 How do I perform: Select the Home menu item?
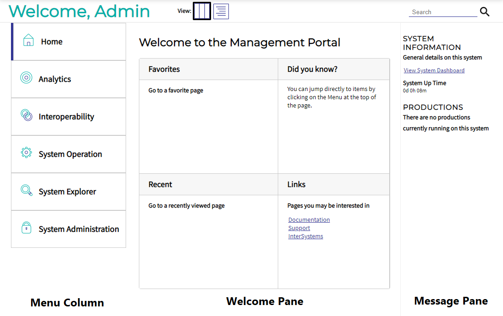[52, 41]
